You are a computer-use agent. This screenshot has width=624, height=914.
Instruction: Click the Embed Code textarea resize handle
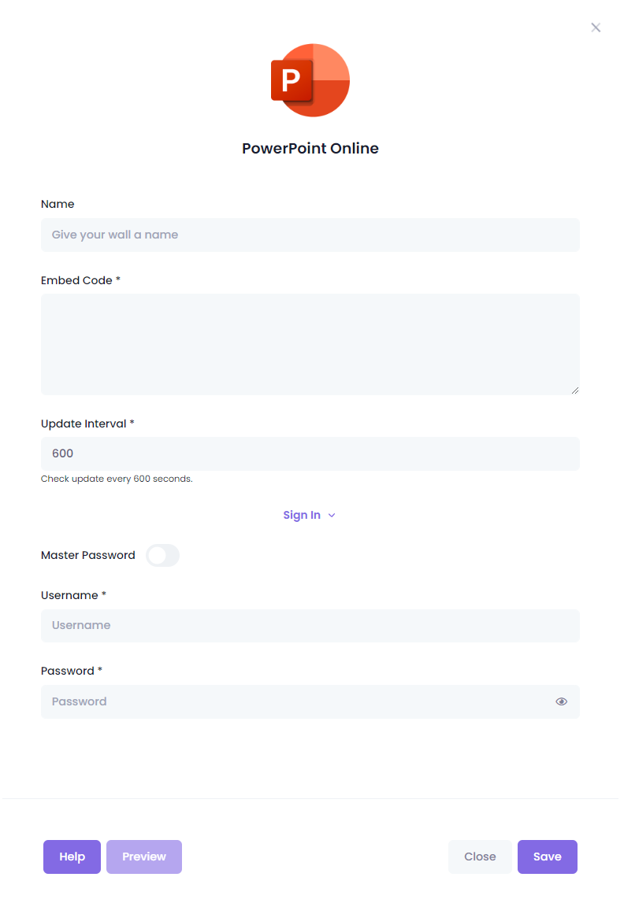[575, 390]
